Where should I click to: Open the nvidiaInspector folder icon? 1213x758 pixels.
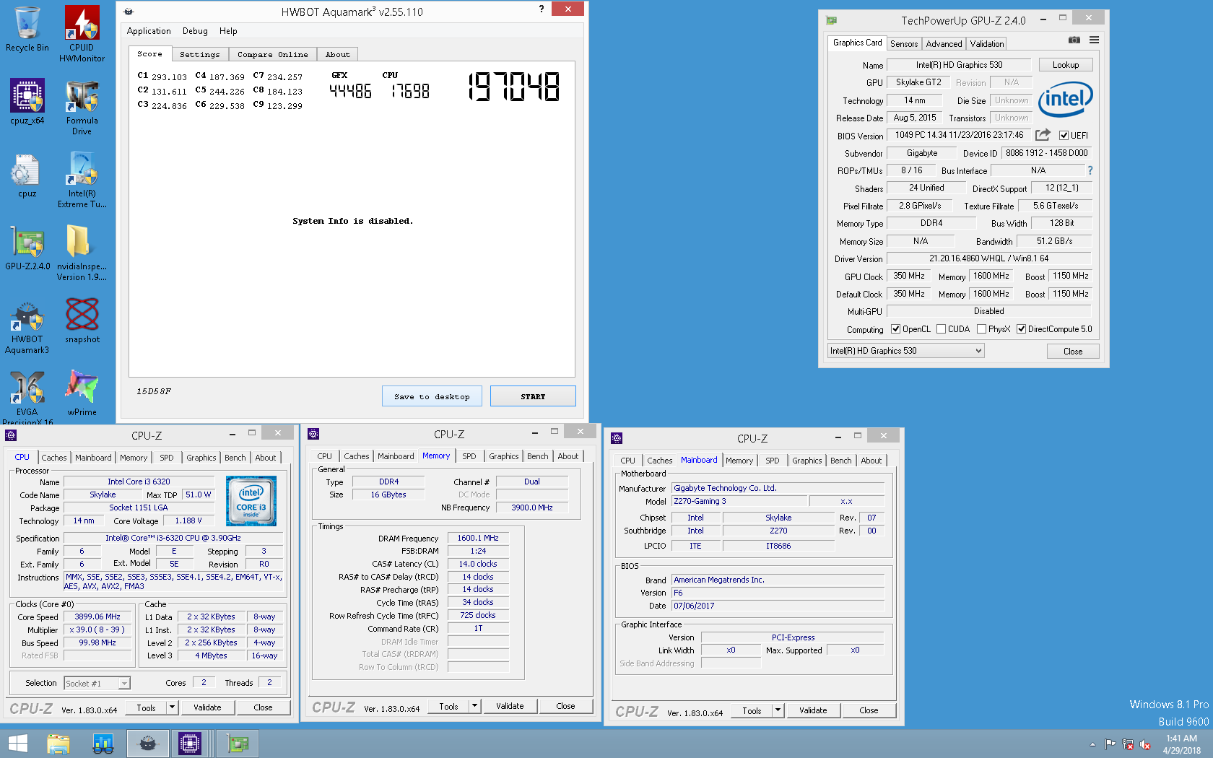click(x=82, y=253)
